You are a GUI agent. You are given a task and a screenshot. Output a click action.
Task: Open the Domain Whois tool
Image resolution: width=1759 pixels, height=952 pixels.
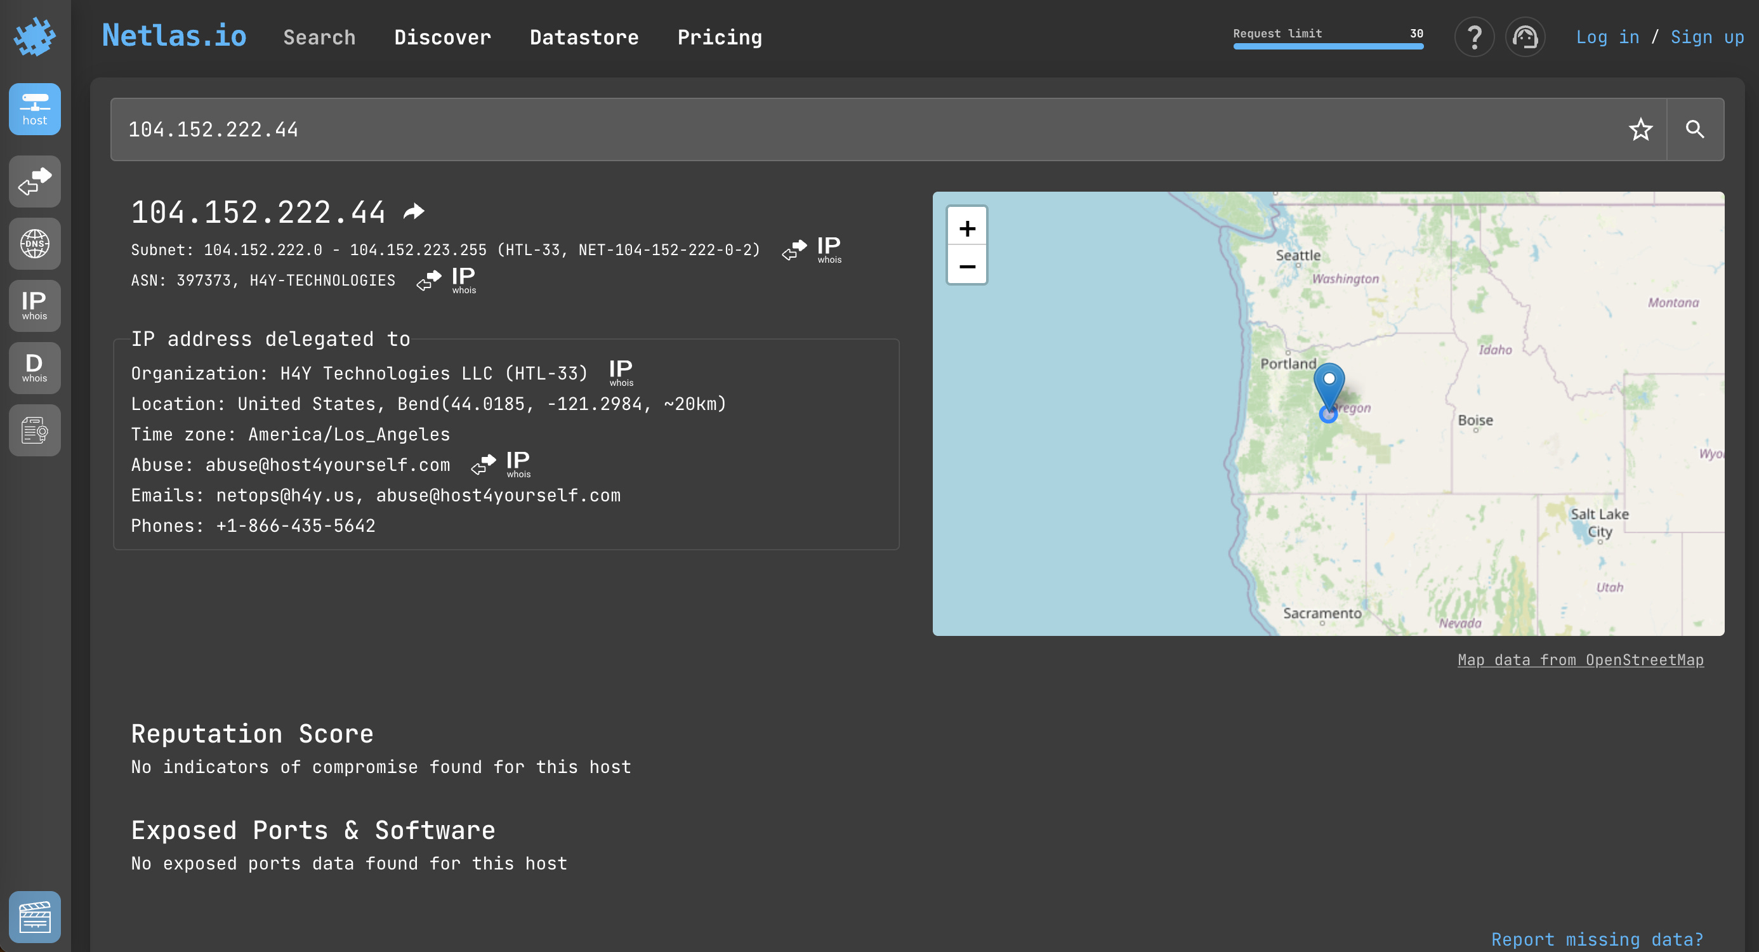(x=34, y=367)
